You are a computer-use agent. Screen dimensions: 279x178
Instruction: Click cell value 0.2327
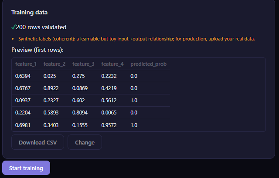[x=51, y=101]
